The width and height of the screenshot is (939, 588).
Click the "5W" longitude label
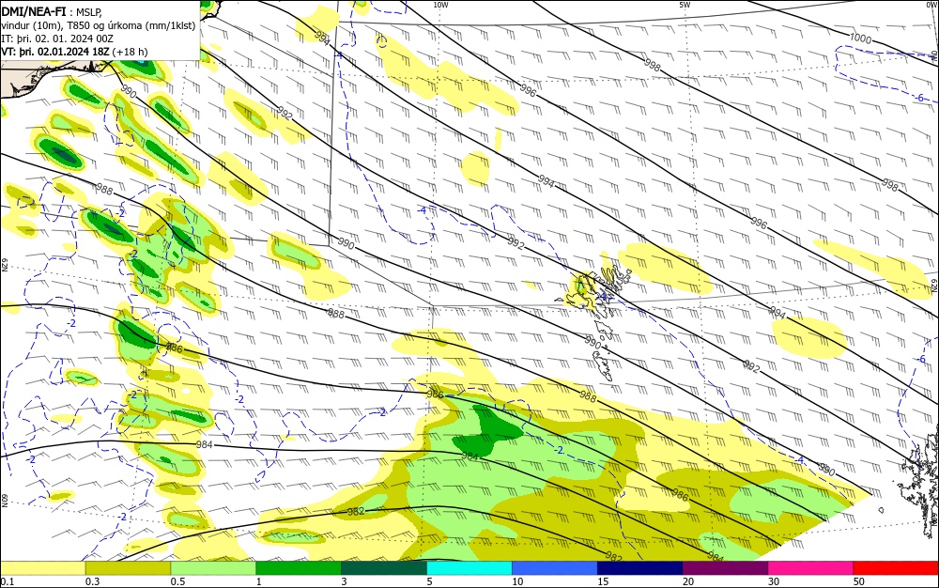click(685, 5)
